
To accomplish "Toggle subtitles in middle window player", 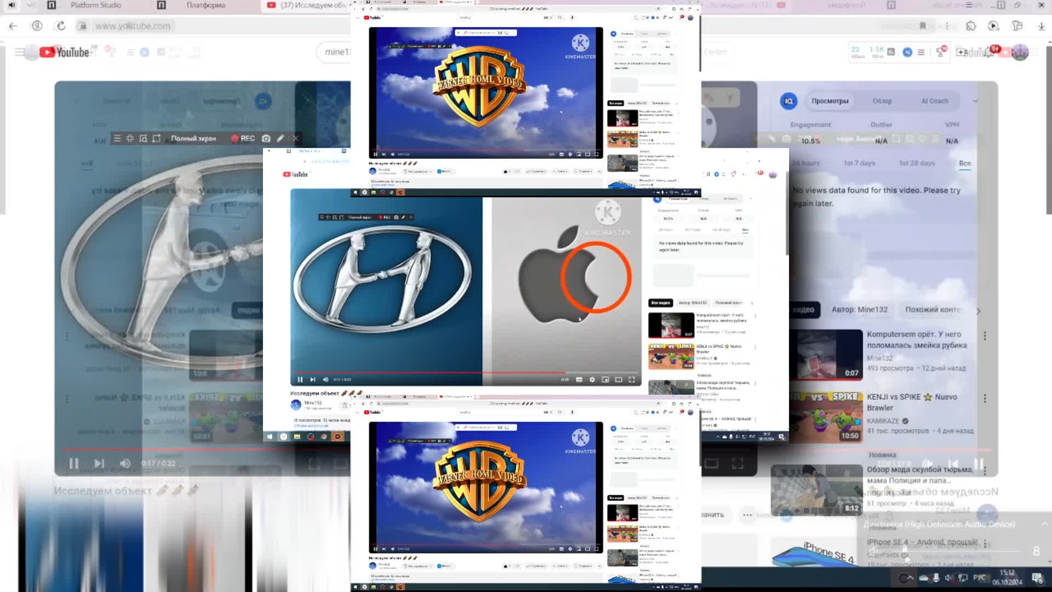I will [x=579, y=379].
